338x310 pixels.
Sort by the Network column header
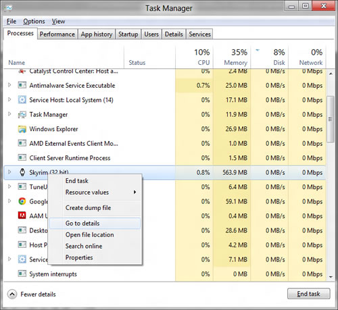pyautogui.click(x=307, y=57)
